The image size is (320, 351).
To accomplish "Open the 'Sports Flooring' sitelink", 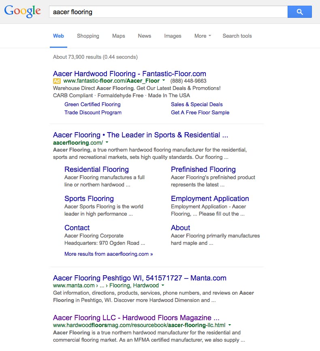I will [89, 199].
